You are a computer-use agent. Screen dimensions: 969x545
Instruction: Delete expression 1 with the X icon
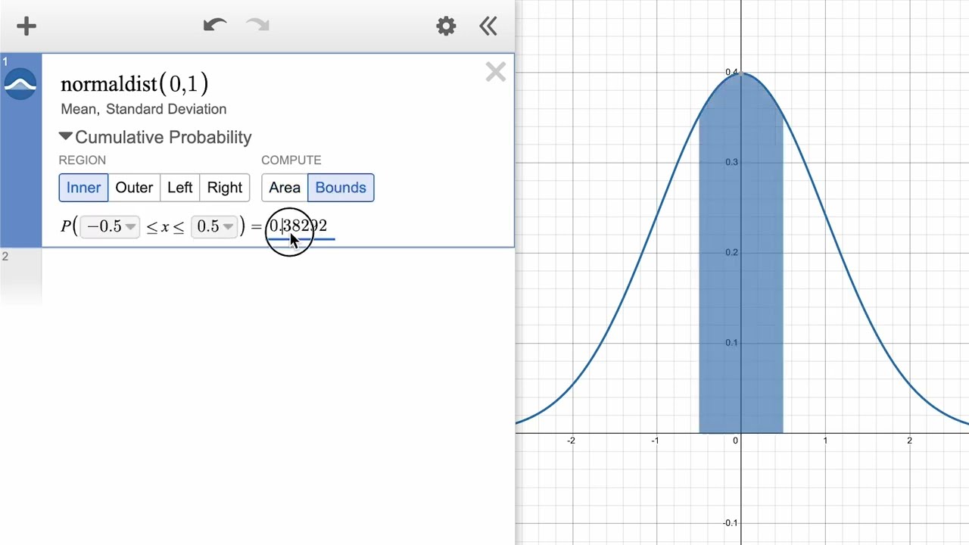[496, 73]
